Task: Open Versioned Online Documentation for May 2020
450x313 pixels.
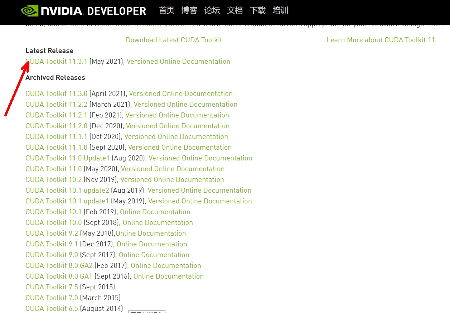Action: [173, 169]
